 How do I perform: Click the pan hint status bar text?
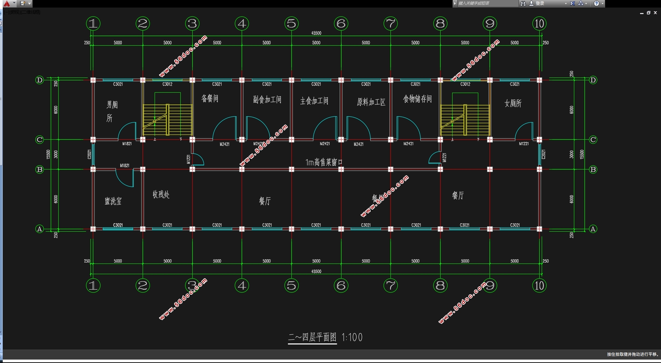click(633, 354)
